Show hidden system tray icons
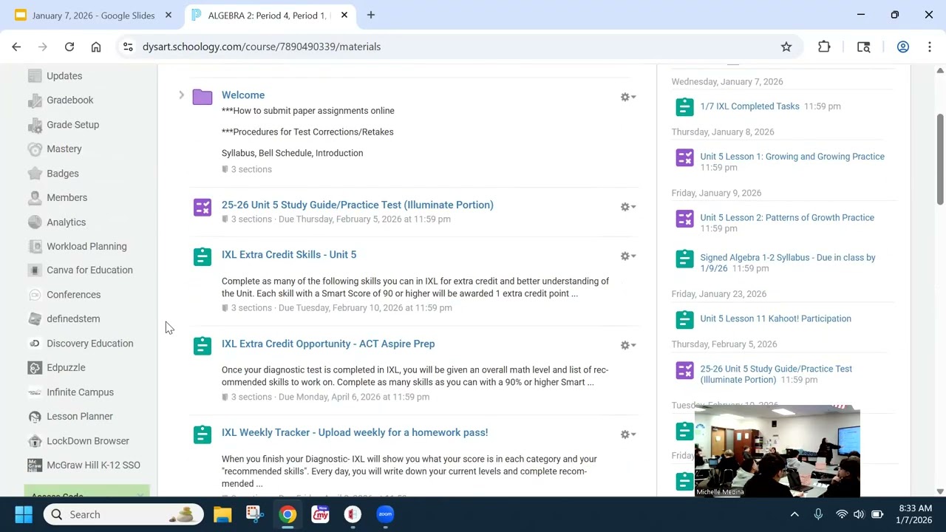The image size is (946, 532). 794,514
